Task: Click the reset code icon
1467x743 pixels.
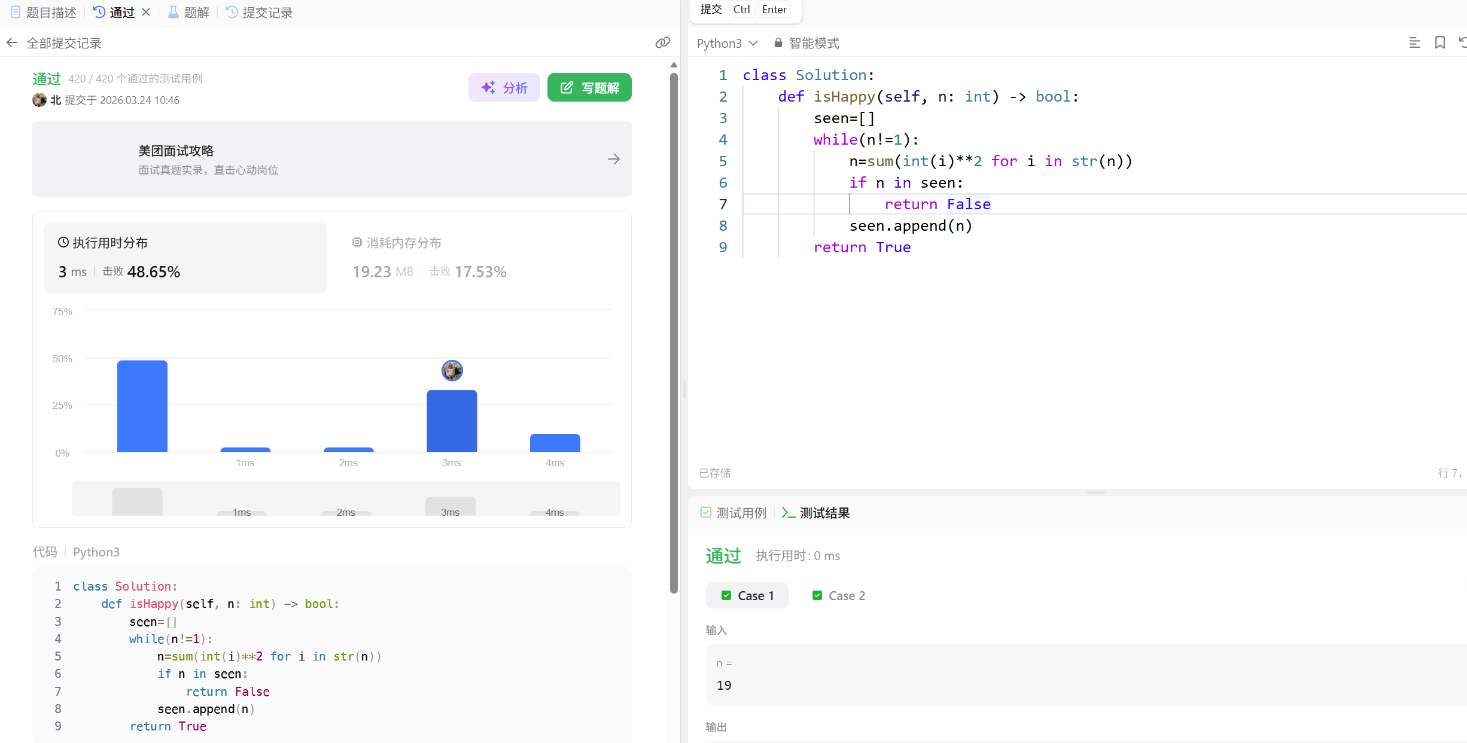Action: [x=1462, y=42]
